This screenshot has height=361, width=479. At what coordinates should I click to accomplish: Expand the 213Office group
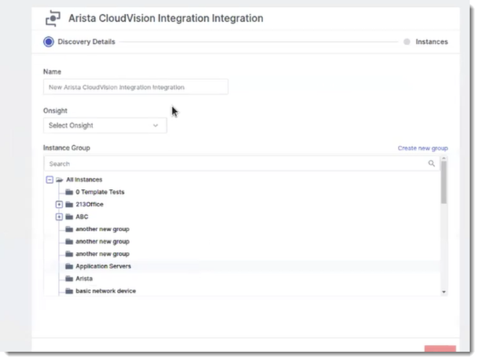pos(59,205)
